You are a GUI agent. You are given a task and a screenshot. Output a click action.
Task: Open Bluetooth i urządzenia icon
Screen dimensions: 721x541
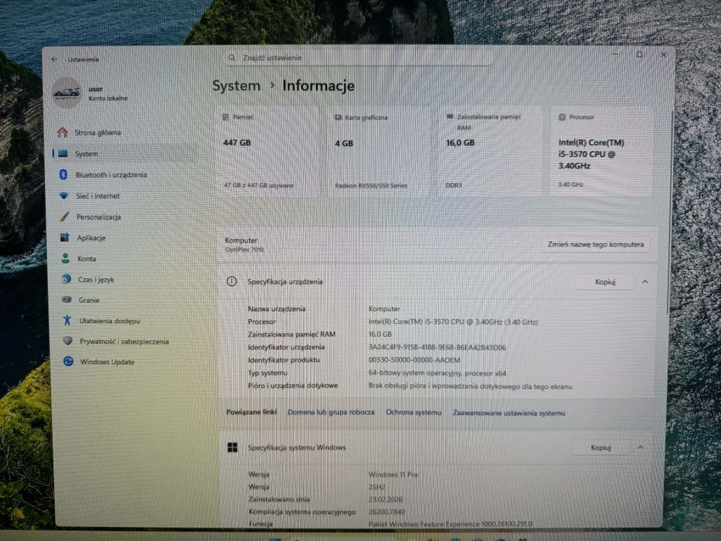point(64,175)
